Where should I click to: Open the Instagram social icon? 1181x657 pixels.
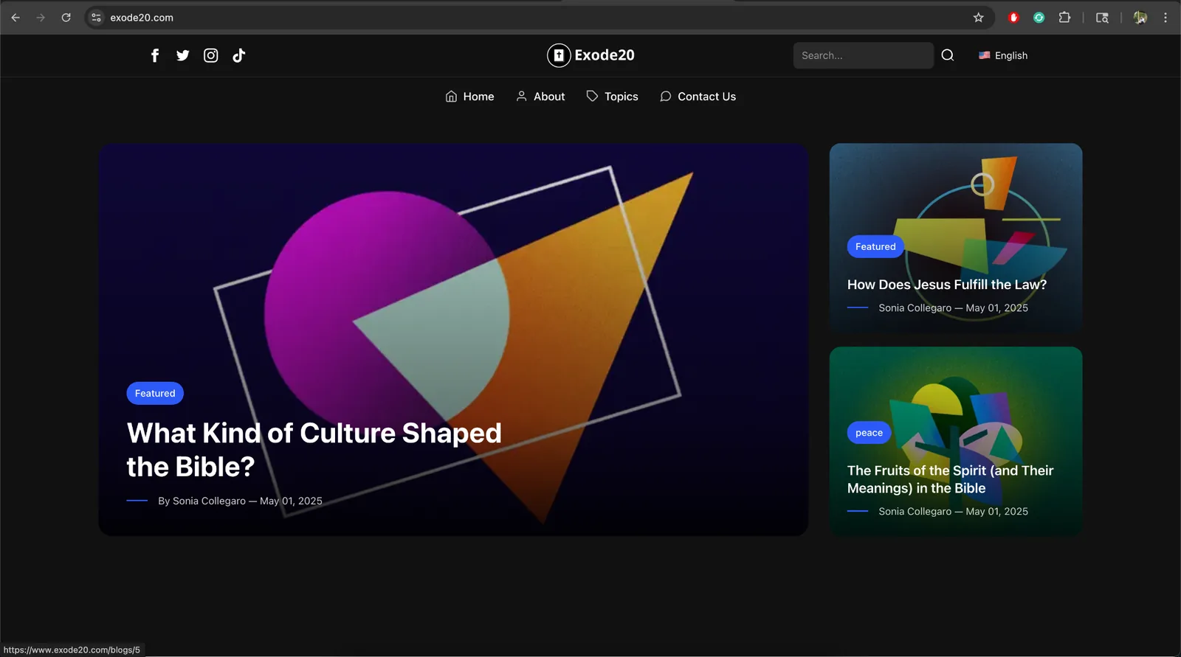tap(211, 55)
